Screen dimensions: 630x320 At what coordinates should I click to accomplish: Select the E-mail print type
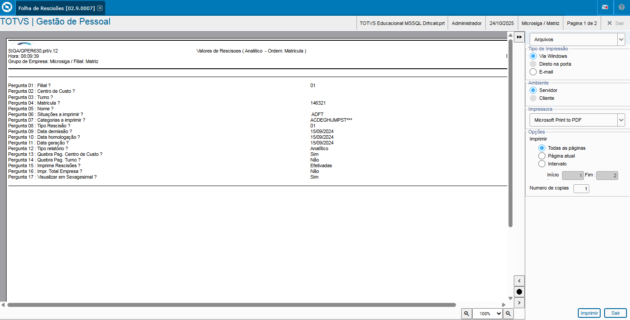click(x=533, y=72)
